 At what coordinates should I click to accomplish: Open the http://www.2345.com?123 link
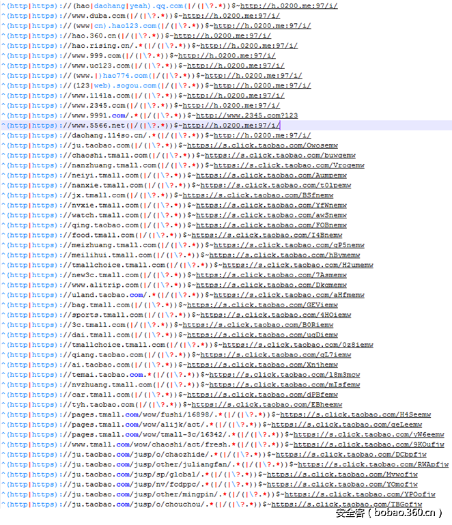click(x=246, y=115)
